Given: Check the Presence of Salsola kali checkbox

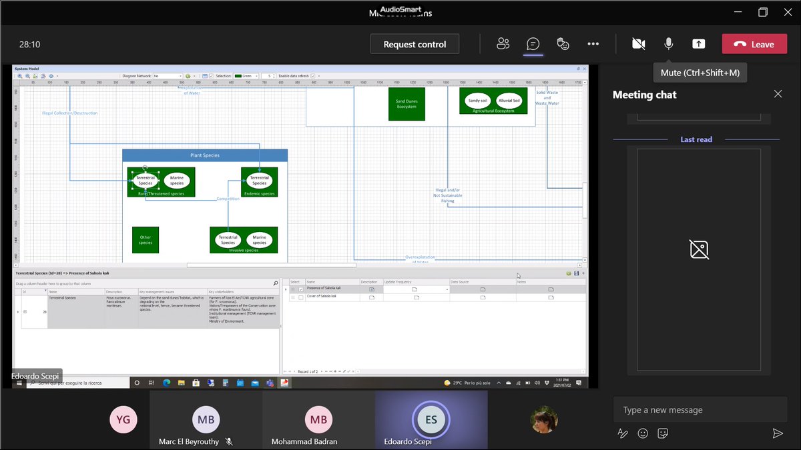Looking at the screenshot, I should pos(300,289).
